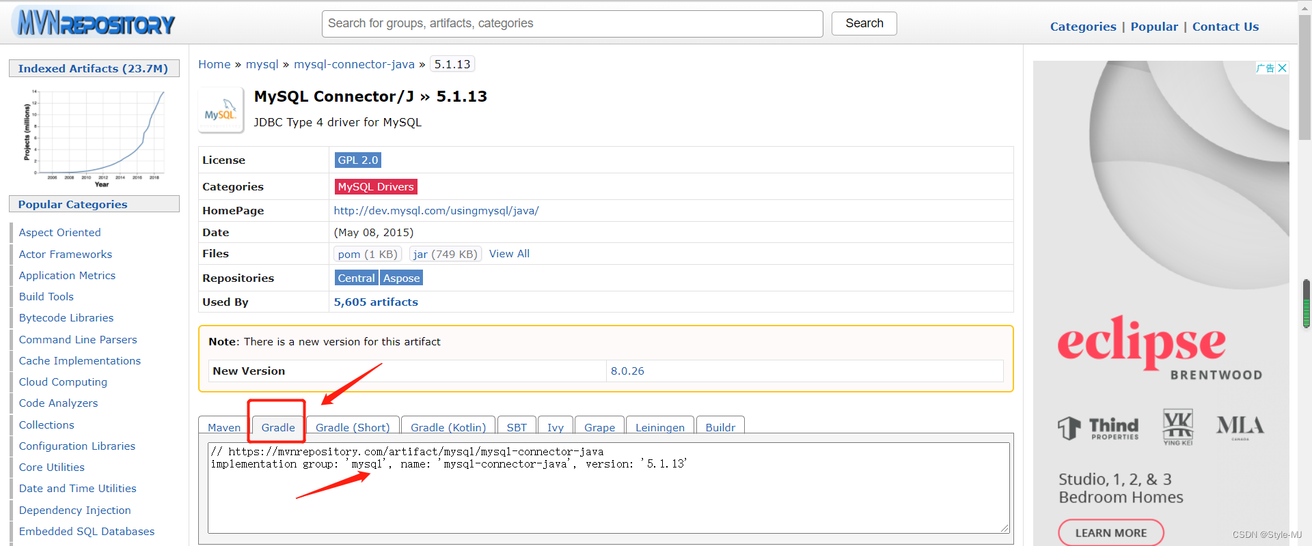Screen dimensions: 1312x546
Task: Open Dependency Injection category
Action: point(75,510)
